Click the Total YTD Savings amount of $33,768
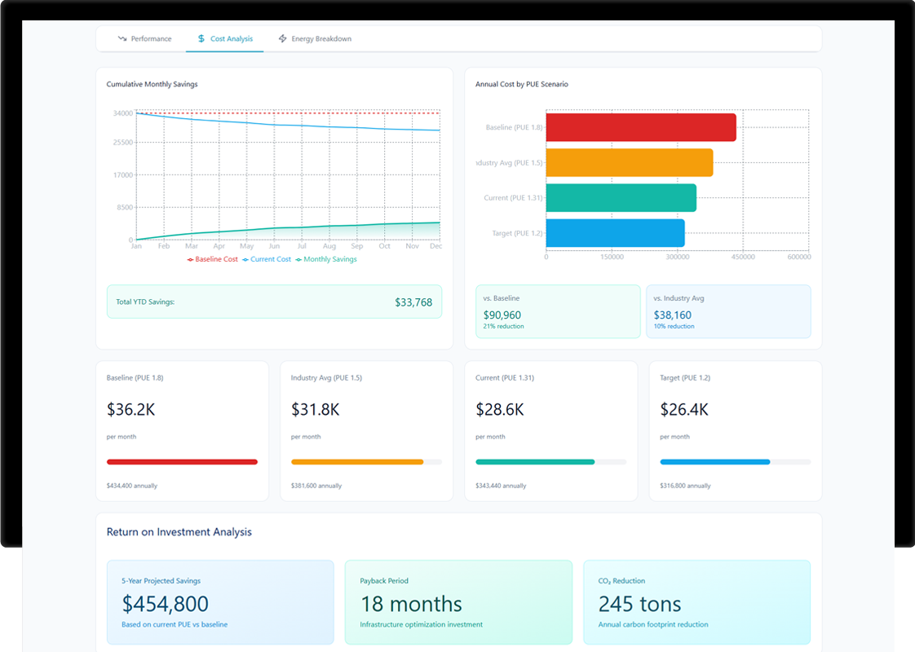Viewport: 915px width, 652px height. click(x=414, y=302)
